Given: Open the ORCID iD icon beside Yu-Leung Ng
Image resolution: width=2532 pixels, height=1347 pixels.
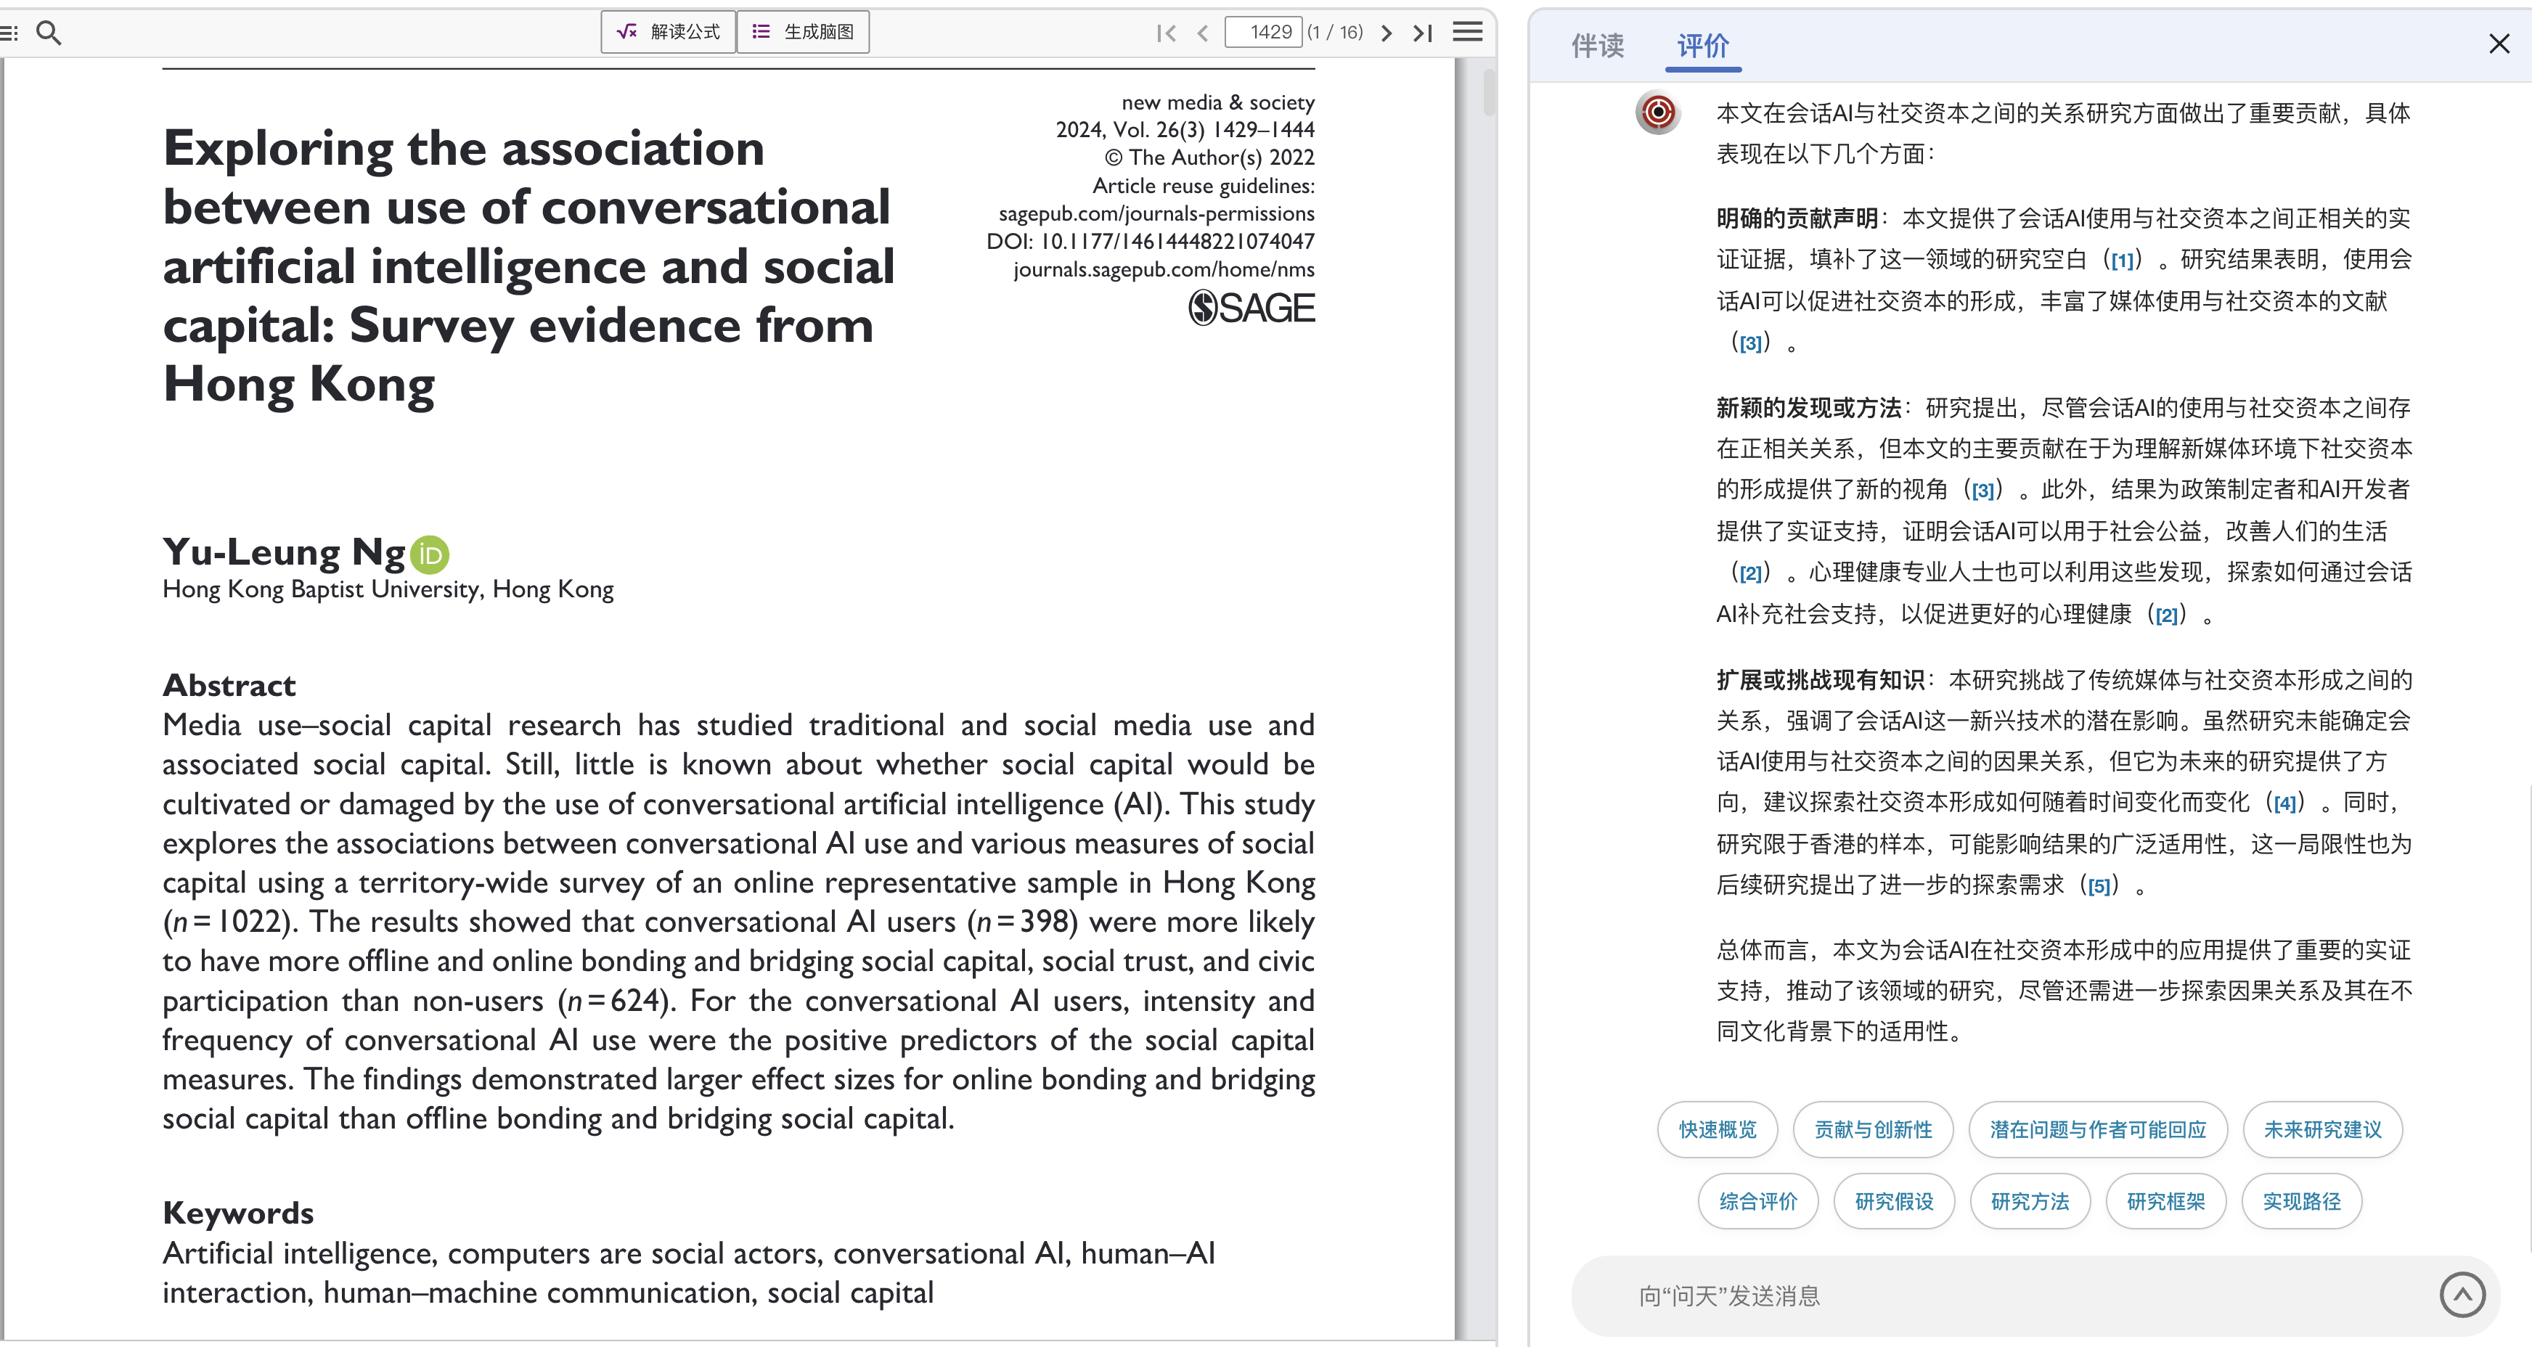Looking at the screenshot, I should pyautogui.click(x=430, y=555).
